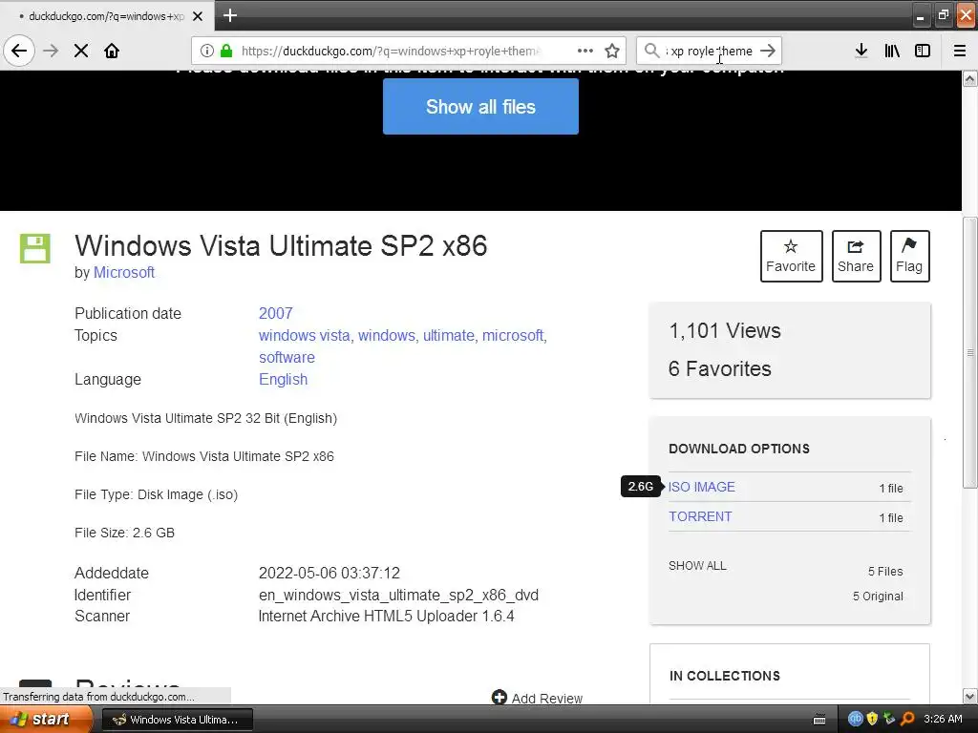Viewport: 978px width, 733px height.
Task: Open the Microsoft author link
Action: (124, 272)
